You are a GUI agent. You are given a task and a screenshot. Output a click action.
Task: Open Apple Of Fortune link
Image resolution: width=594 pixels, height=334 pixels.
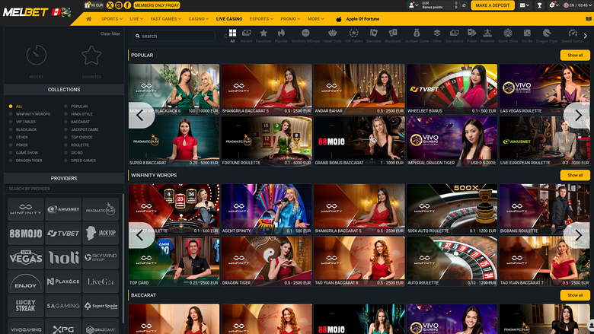coord(358,19)
